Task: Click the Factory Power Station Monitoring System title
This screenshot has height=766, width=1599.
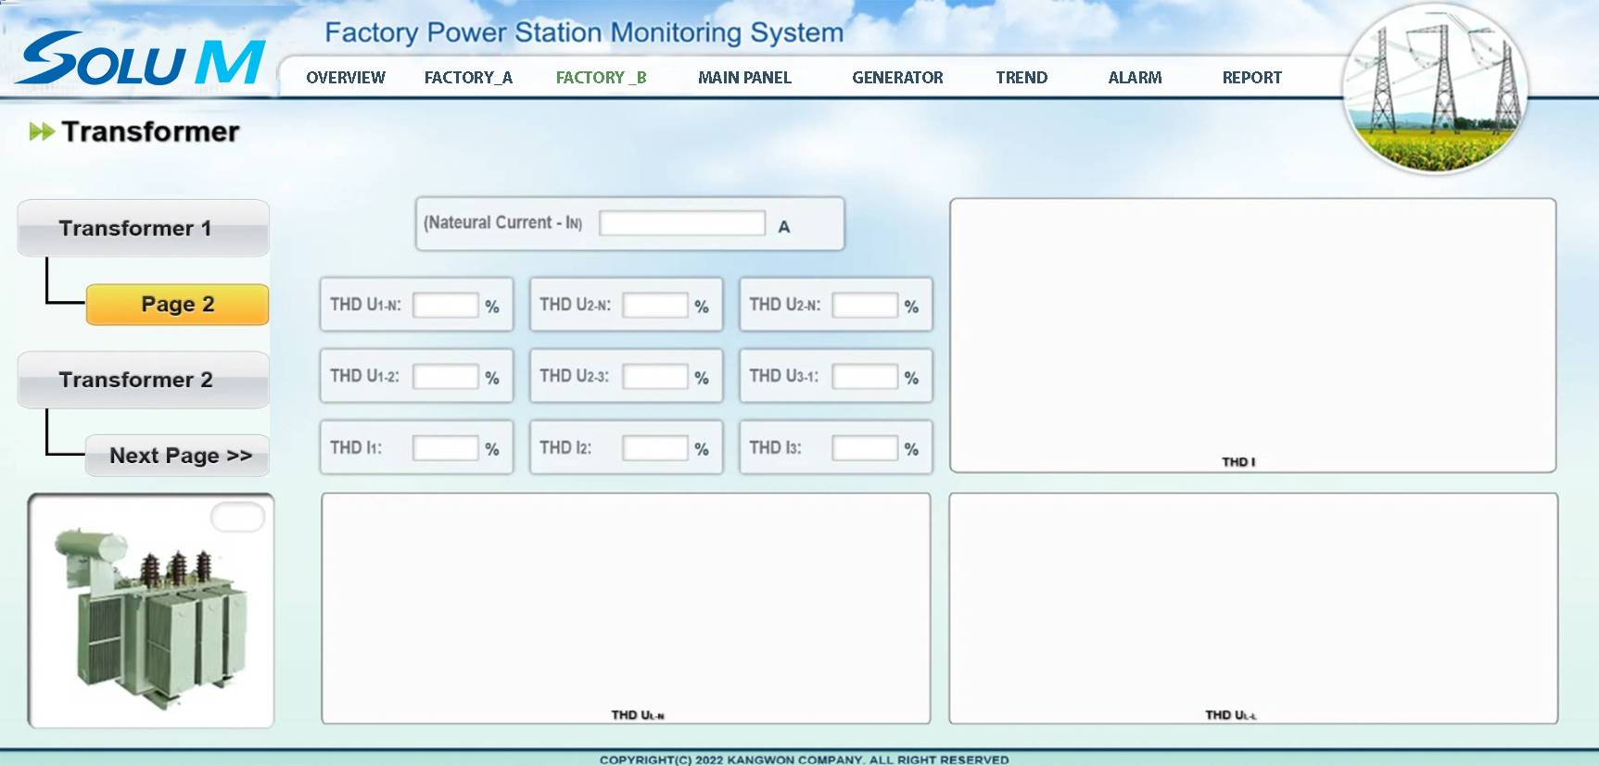Action: tap(584, 32)
